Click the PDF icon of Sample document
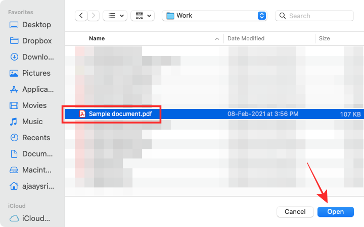 [82, 114]
